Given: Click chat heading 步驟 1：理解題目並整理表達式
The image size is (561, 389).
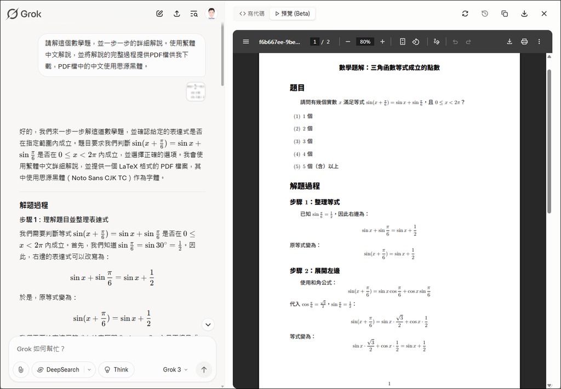Looking at the screenshot, I should (x=64, y=220).
